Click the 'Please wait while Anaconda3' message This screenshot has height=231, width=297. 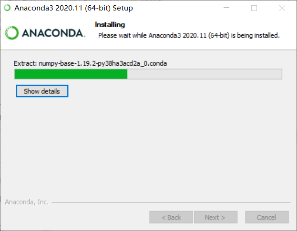point(189,35)
